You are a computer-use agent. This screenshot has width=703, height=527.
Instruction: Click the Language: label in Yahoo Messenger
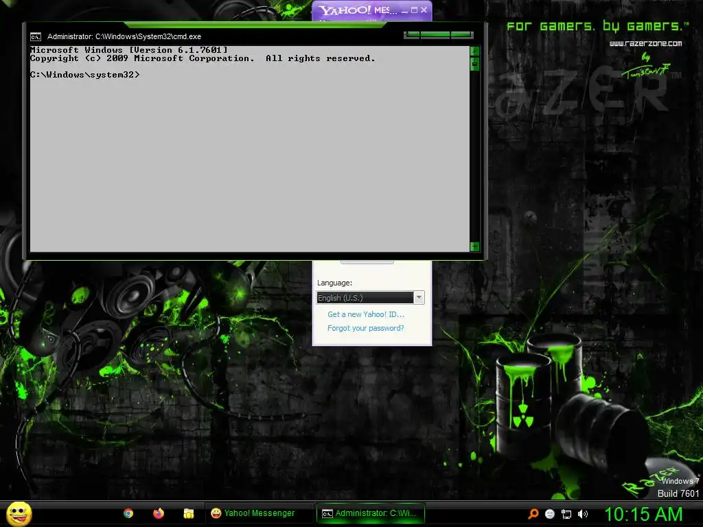click(334, 283)
